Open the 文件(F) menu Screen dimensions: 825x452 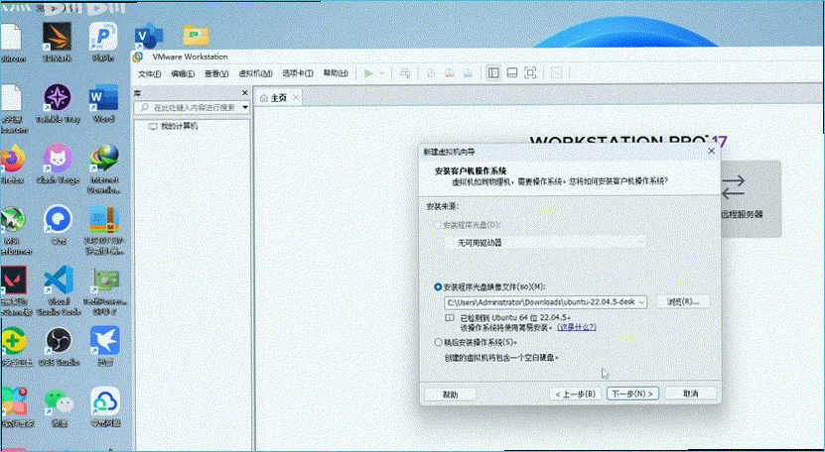tap(150, 74)
